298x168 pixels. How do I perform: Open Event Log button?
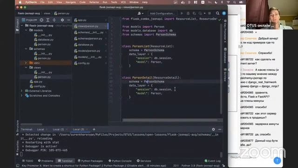[212, 161]
